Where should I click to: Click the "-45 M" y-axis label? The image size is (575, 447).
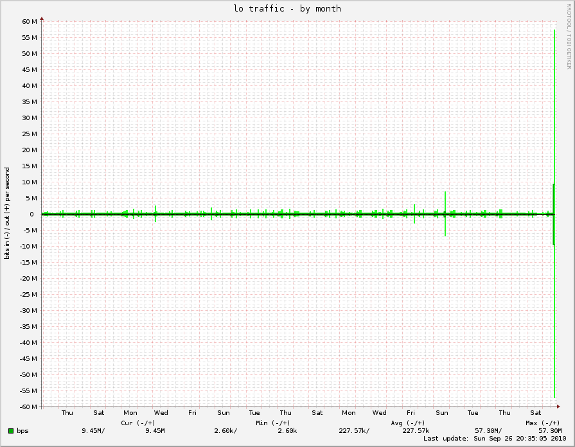pos(28,358)
